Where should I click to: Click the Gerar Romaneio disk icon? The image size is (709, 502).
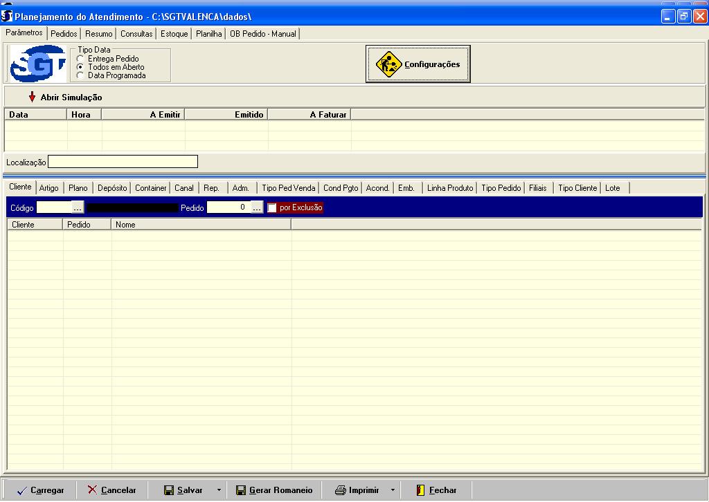[x=240, y=490]
